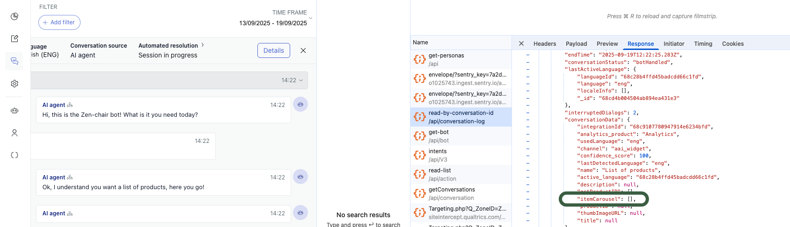Click the Add filter button
790x227 pixels.
tap(59, 22)
